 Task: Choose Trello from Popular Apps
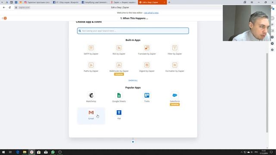[x=147, y=97]
